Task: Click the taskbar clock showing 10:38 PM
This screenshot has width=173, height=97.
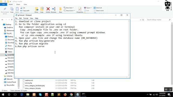Action: 162,95
